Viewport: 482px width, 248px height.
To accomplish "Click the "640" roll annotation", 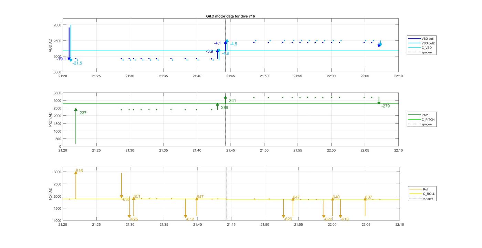I will (x=336, y=197).
